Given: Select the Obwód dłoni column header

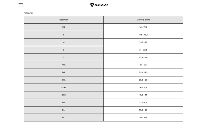Looking at the screenshot, I should 143,20.
